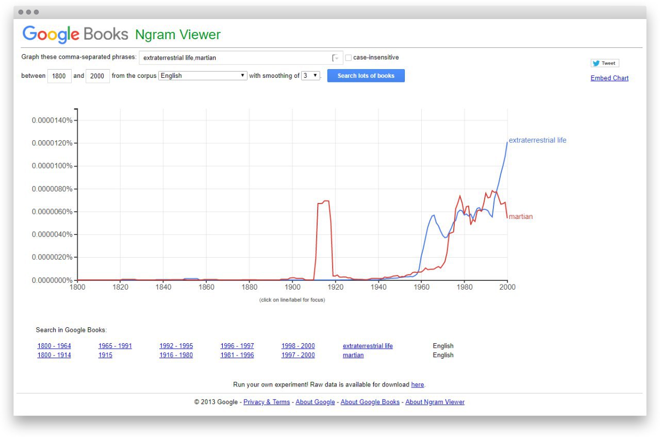
Task: Open 1800 - 1914 martian link
Action: point(54,355)
